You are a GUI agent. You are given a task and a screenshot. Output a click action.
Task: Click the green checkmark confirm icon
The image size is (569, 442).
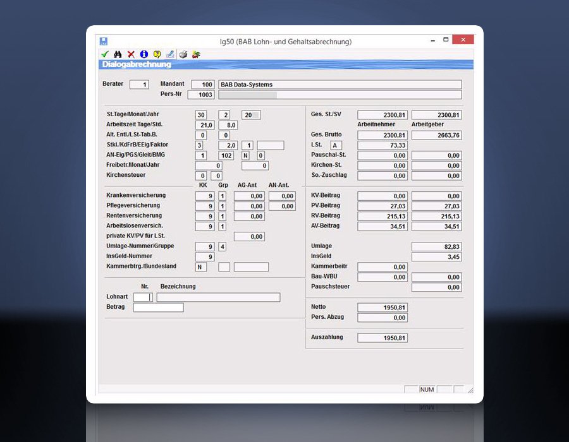(104, 54)
